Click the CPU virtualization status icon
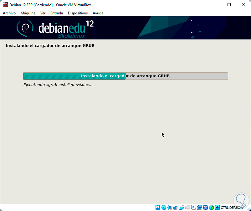Viewport: 251px width, 211px height. [x=206, y=208]
